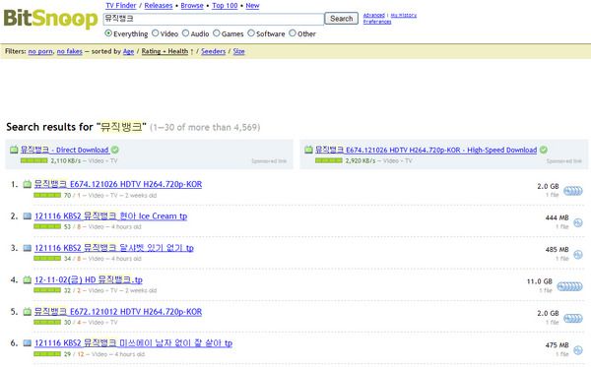Click the verified checkmark beside Direct Download
The image size is (591, 367).
click(115, 150)
